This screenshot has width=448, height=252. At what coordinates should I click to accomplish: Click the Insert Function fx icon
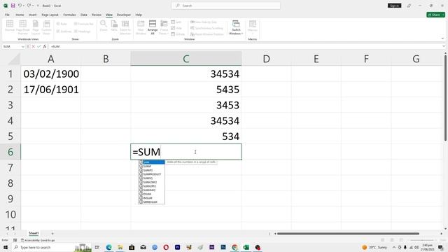pyautogui.click(x=45, y=46)
